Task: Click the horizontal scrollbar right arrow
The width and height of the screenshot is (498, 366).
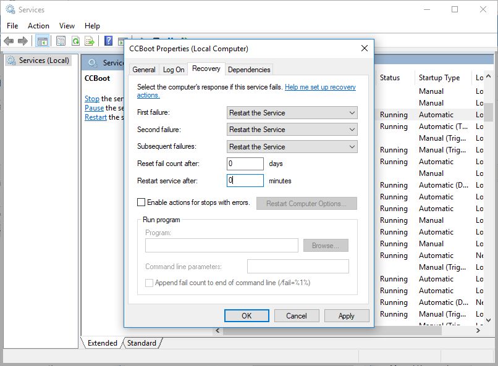Action: (478, 330)
